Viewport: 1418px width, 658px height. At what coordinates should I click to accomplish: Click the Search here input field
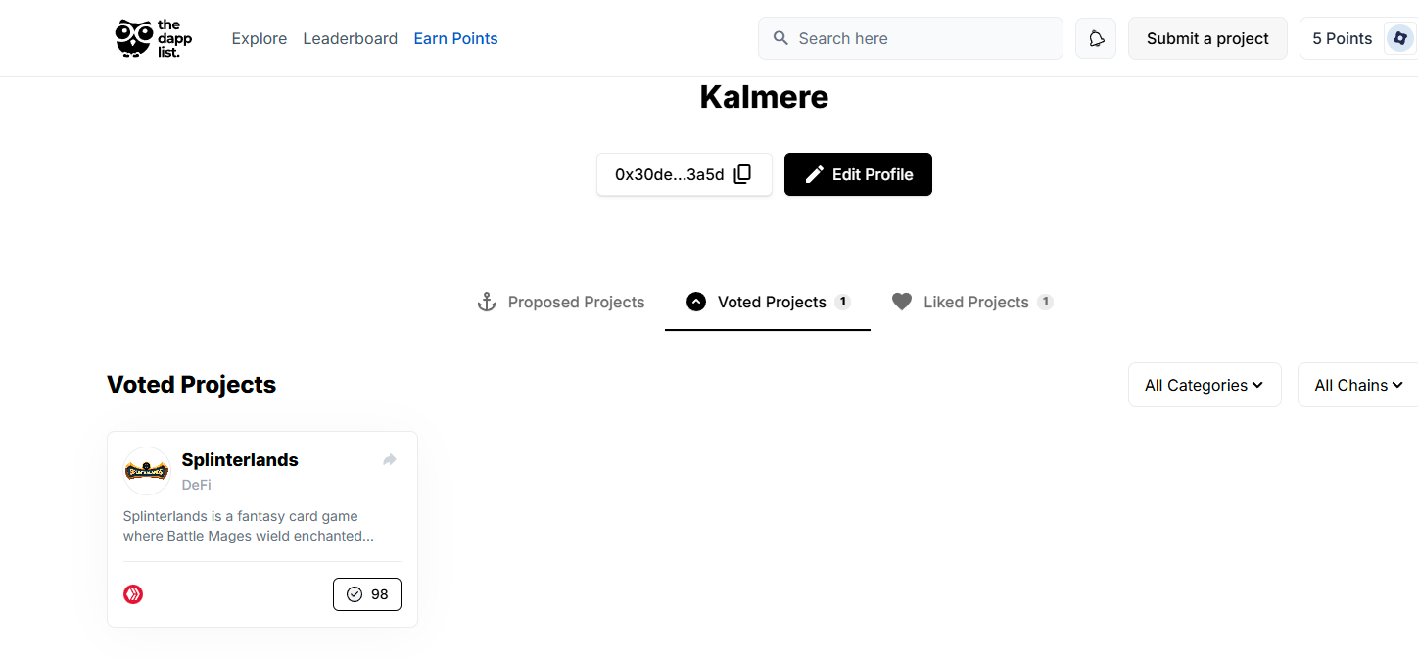click(911, 38)
